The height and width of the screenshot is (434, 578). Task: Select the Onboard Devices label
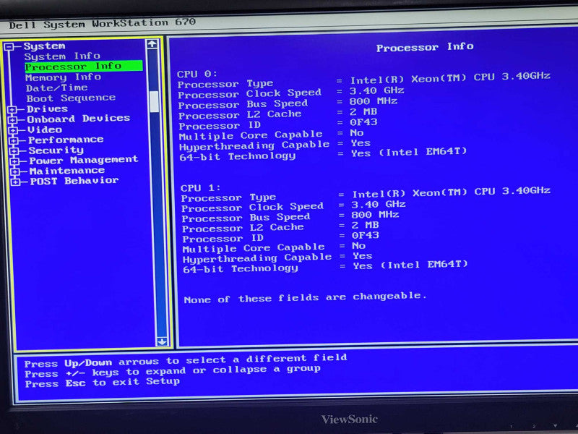pyautogui.click(x=79, y=119)
